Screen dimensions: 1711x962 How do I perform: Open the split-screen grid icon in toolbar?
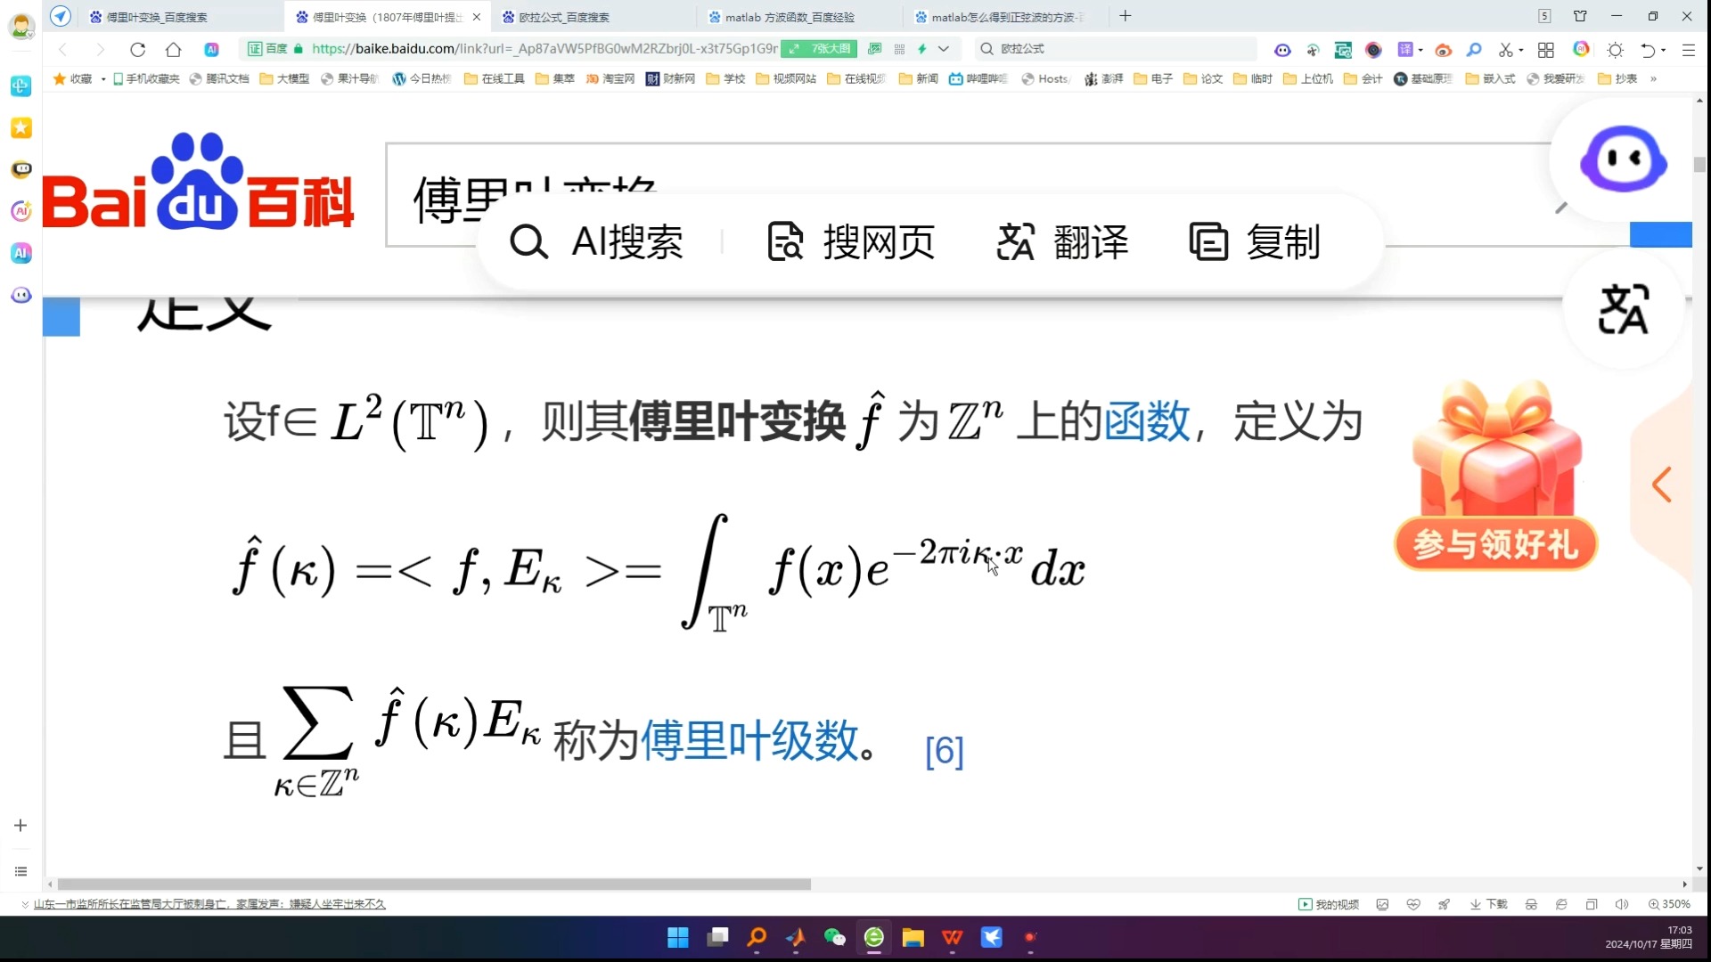point(1547,49)
